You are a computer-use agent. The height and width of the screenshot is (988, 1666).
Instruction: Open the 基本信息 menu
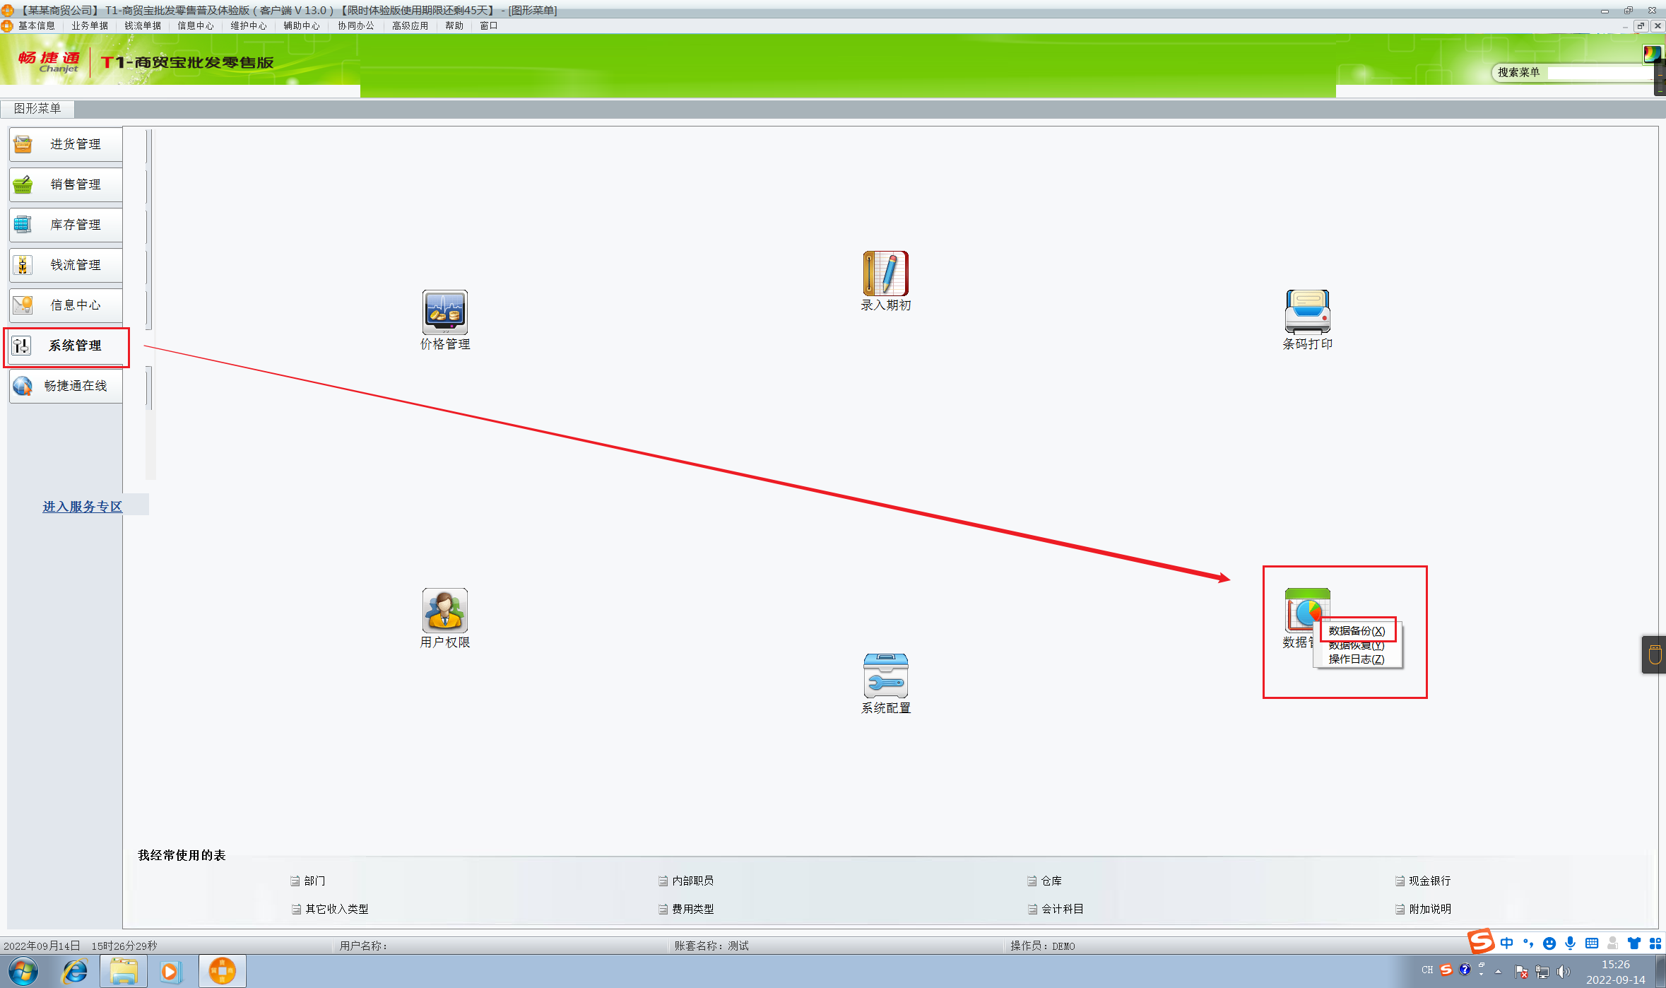point(36,25)
